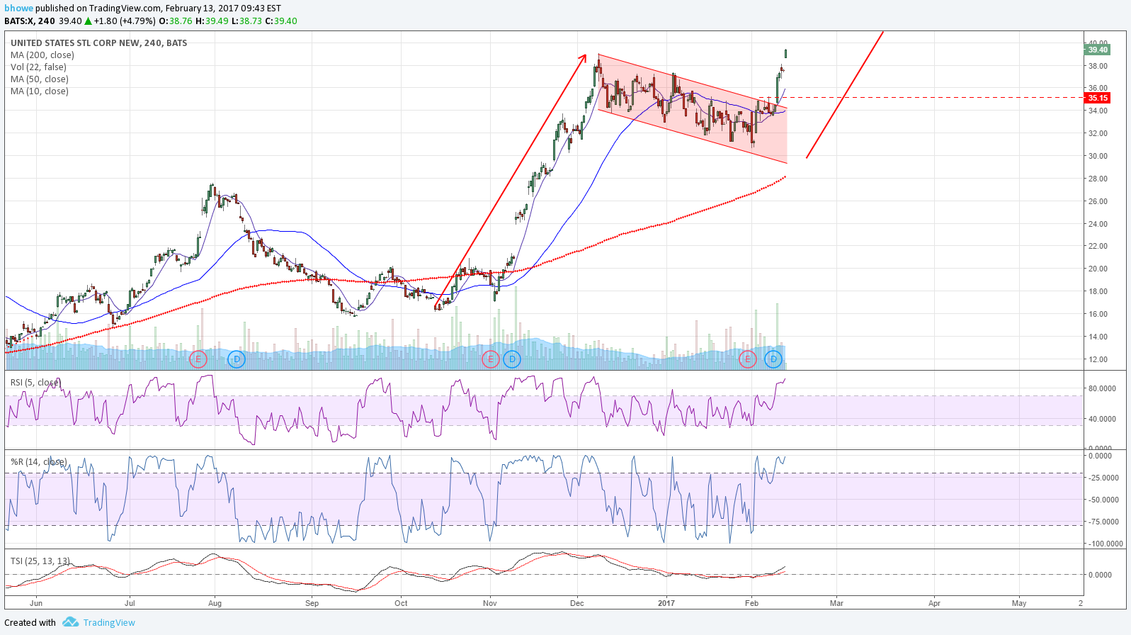The image size is (1131, 635).
Task: Open the TradingView link in footer
Action: 109,623
